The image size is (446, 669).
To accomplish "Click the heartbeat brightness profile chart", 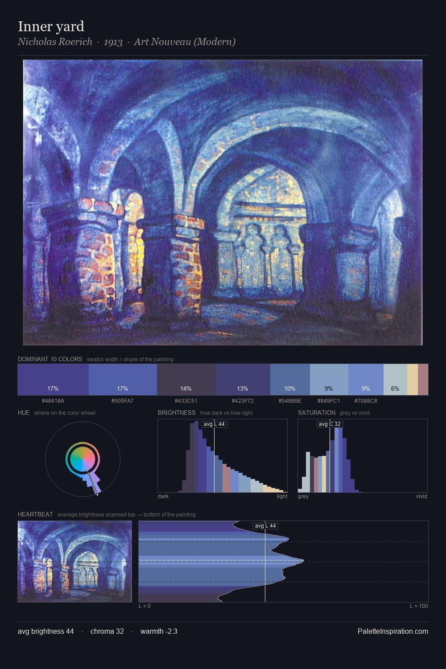I will pyautogui.click(x=283, y=562).
